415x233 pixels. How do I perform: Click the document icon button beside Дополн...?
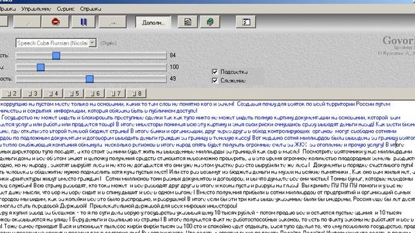pos(187,22)
